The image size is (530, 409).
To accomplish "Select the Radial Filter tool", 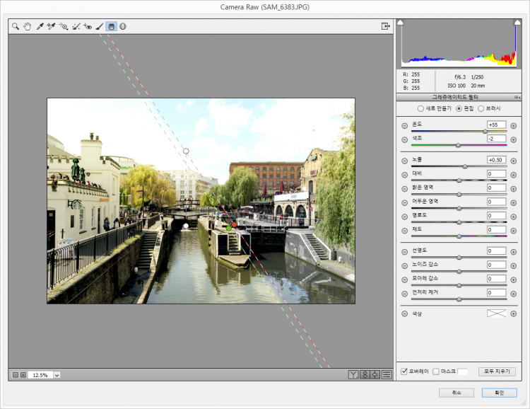I will (x=123, y=26).
